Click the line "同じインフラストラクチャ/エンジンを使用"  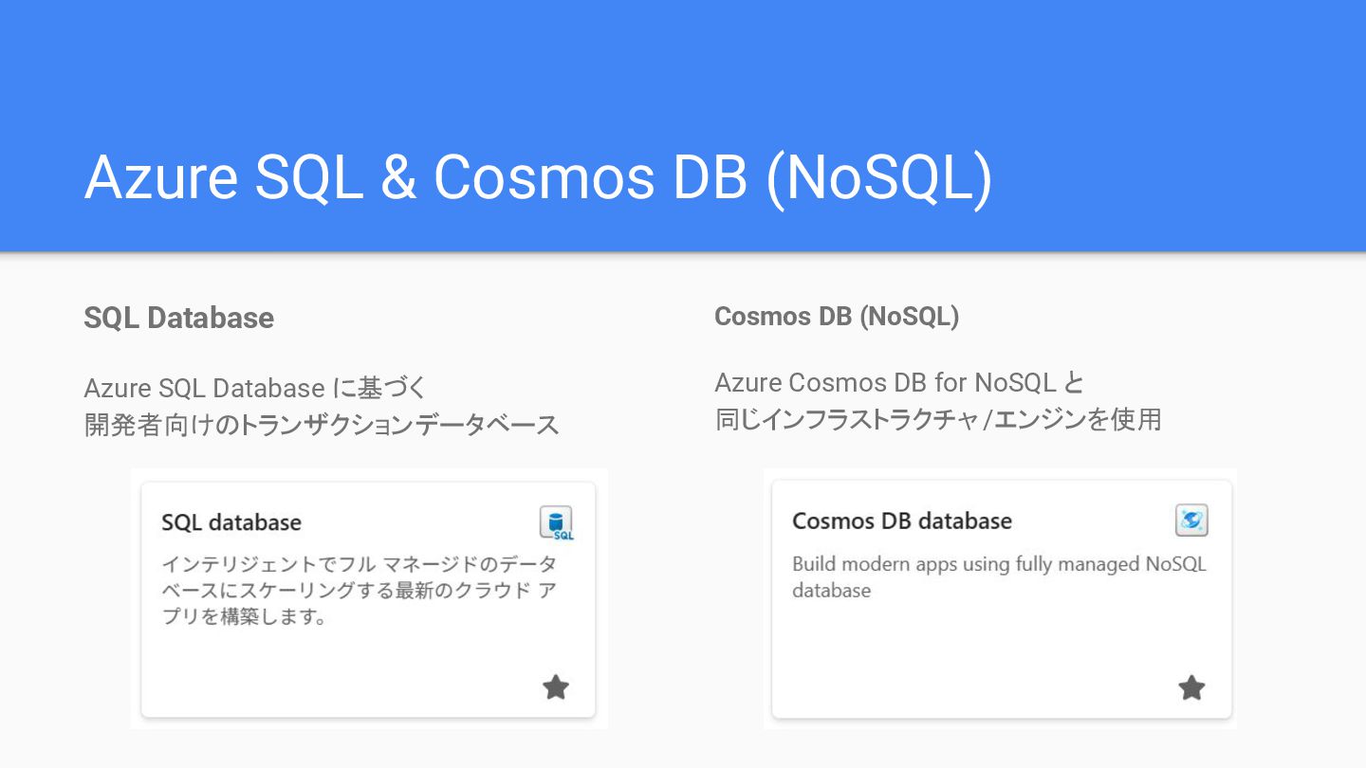[938, 419]
